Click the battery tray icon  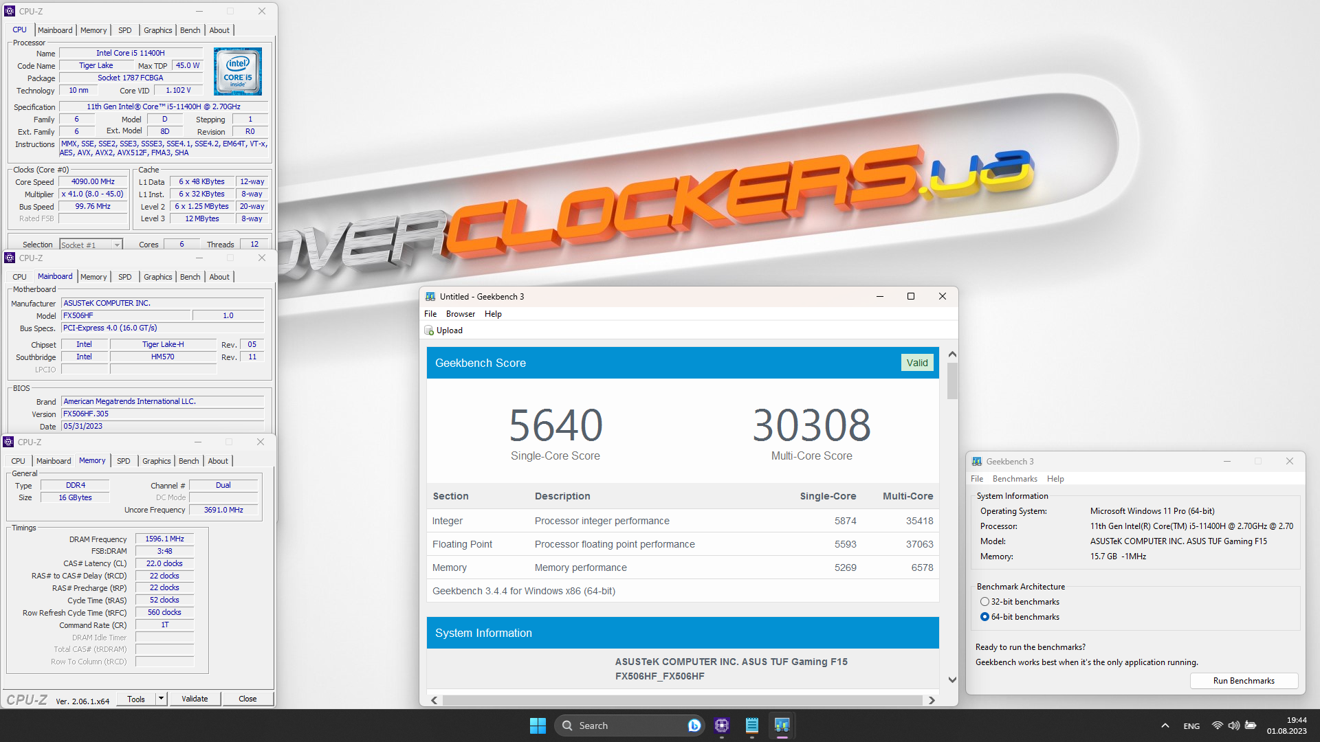[1251, 726]
